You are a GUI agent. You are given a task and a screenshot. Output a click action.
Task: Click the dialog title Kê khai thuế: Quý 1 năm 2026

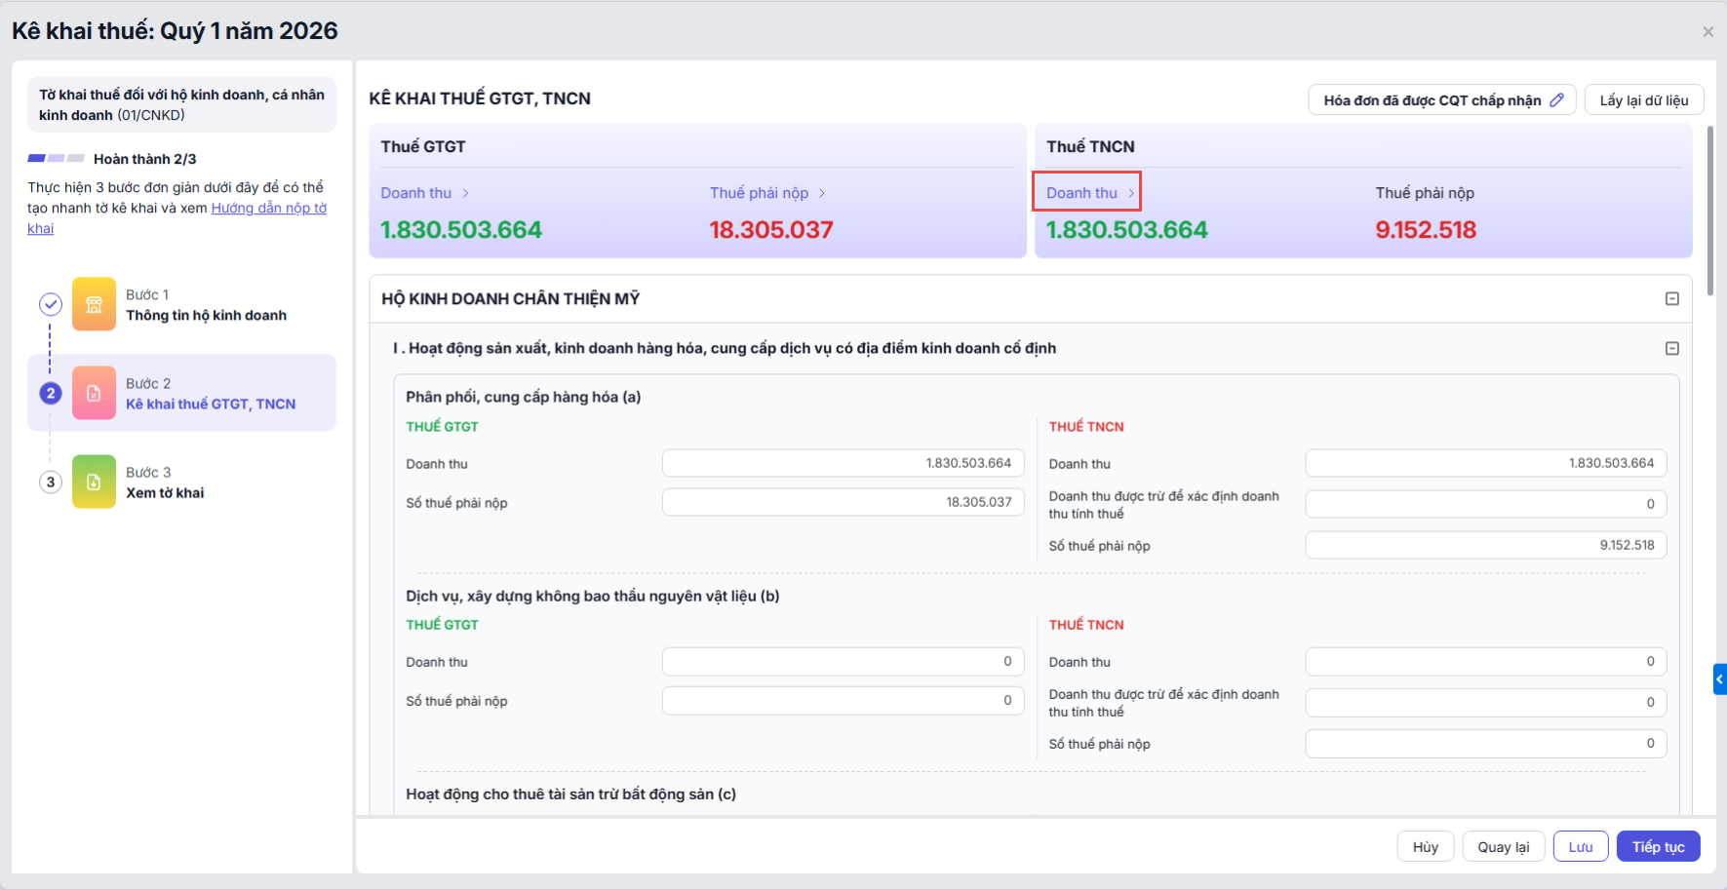click(175, 31)
